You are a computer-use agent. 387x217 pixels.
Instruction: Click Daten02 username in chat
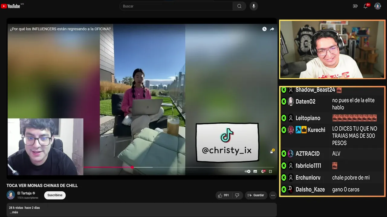(x=305, y=102)
